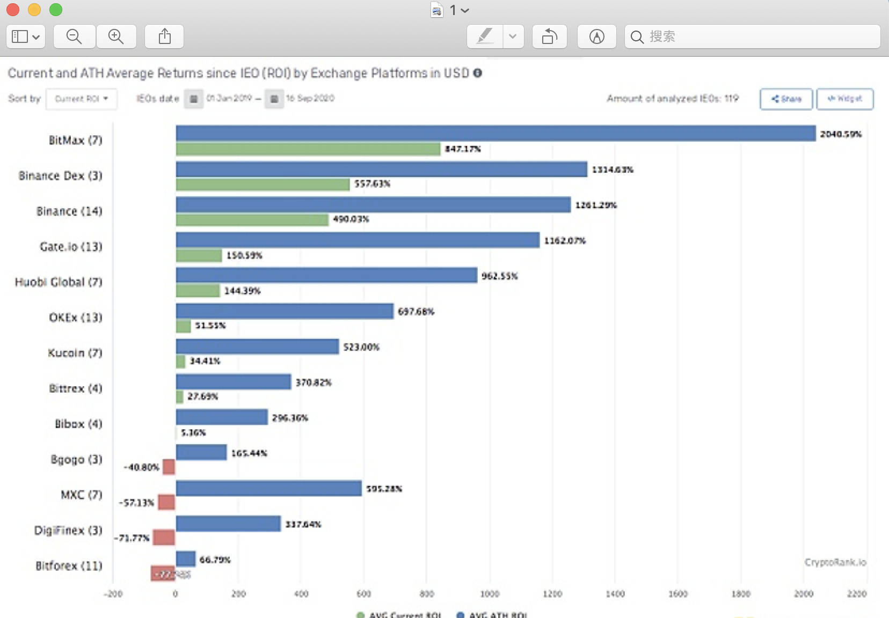The image size is (889, 618).
Task: Activate the highlight pen tool
Action: [x=485, y=36]
